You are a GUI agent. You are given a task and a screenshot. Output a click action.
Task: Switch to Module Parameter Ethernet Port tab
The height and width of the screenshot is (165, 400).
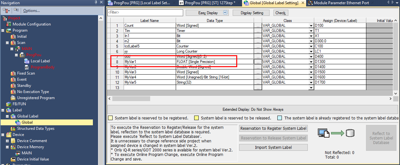click(x=339, y=3)
